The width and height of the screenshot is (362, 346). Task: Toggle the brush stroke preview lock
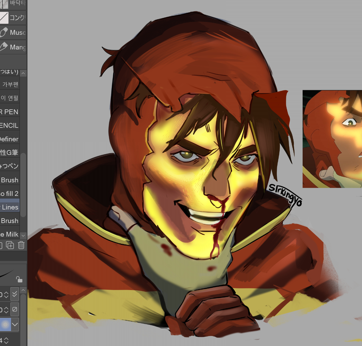tap(19, 279)
